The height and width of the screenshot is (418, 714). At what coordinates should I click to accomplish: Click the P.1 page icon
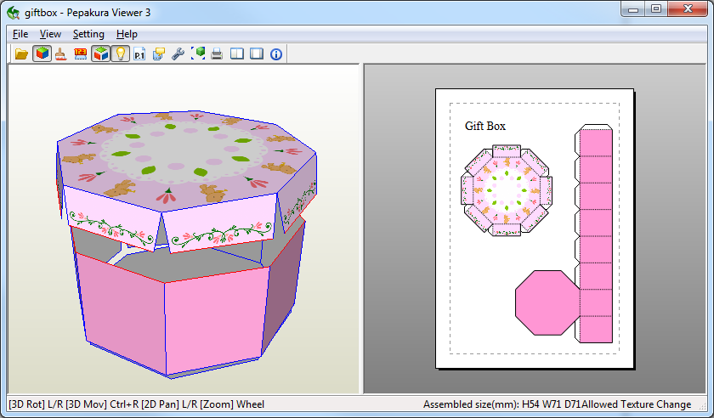[x=139, y=54]
